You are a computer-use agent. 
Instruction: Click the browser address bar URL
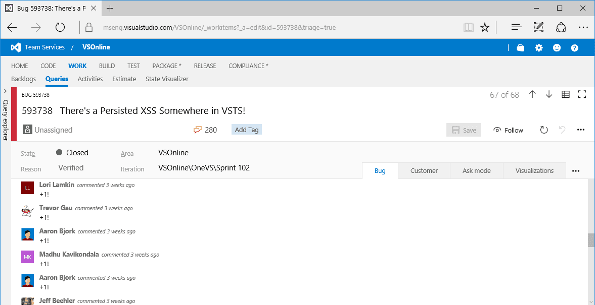click(219, 28)
